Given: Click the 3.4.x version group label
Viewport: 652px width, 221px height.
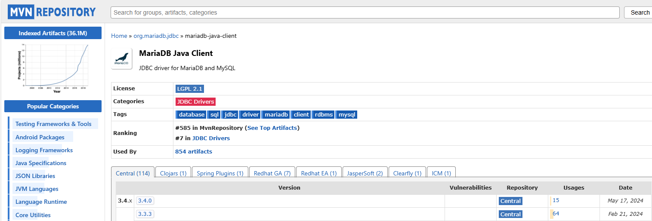Looking at the screenshot, I should click(x=125, y=201).
